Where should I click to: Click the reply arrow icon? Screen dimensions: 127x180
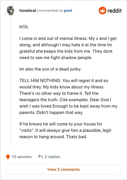(41, 156)
